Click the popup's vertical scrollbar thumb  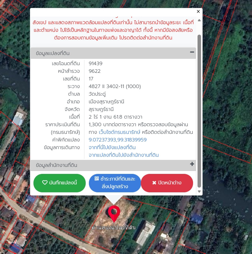pyautogui.click(x=199, y=108)
